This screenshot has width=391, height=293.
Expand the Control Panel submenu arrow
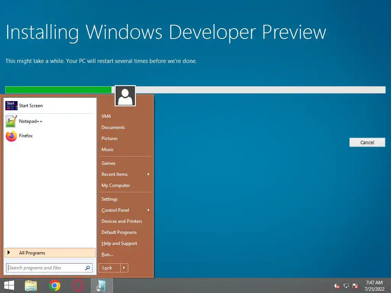149,210
